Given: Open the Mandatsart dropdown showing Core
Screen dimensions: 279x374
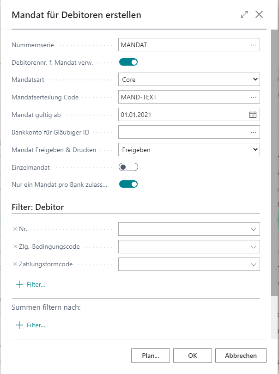Looking at the screenshot, I should click(x=254, y=79).
